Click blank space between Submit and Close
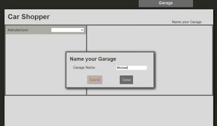This screenshot has width=217, height=126. (111, 80)
